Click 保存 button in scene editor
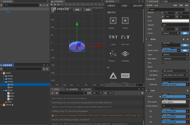Screen dimensions: 190x125 (x=77, y=10)
